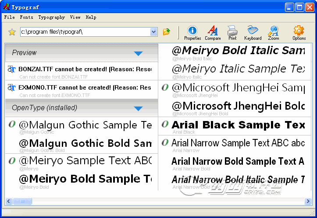317x218 pixels.
Task: Click the Typograf title bar app icon
Action: click(6, 7)
